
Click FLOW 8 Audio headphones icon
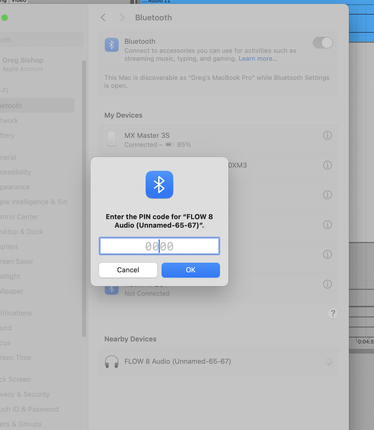coord(112,361)
